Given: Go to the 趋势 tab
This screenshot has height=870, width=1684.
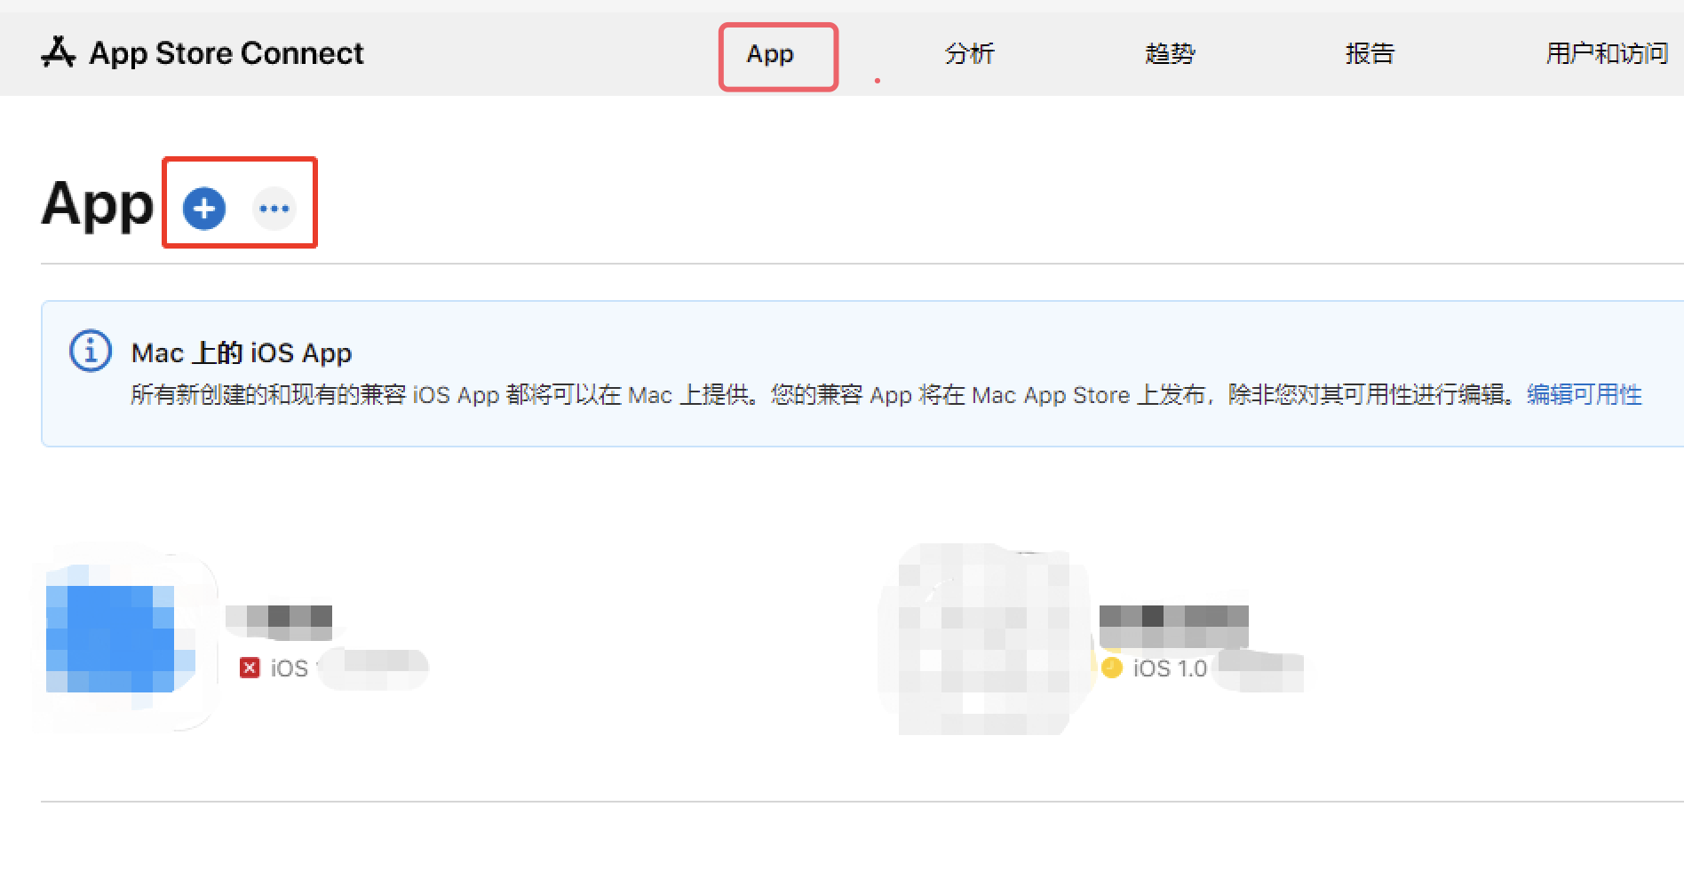Looking at the screenshot, I should [1170, 54].
